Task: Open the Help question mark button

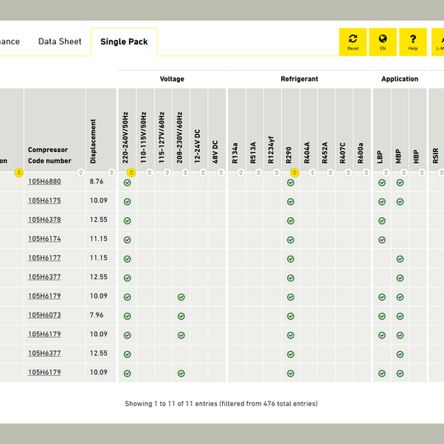Action: point(413,42)
